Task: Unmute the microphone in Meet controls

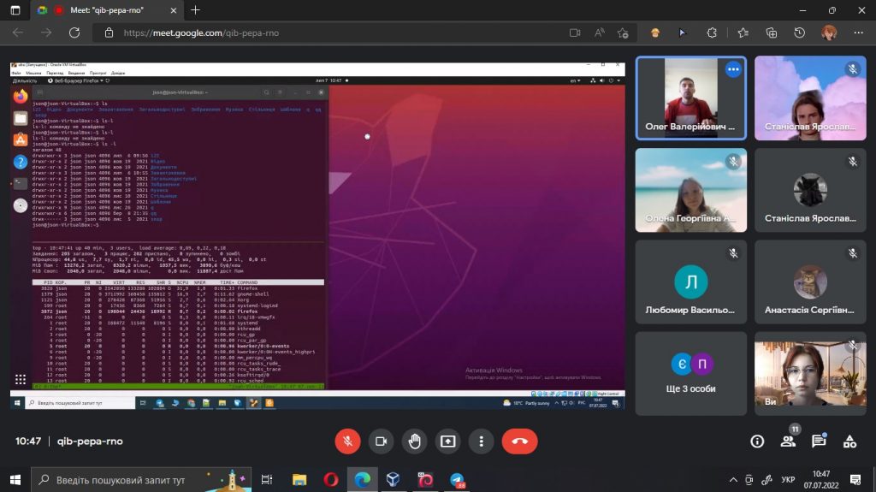Action: point(347,442)
